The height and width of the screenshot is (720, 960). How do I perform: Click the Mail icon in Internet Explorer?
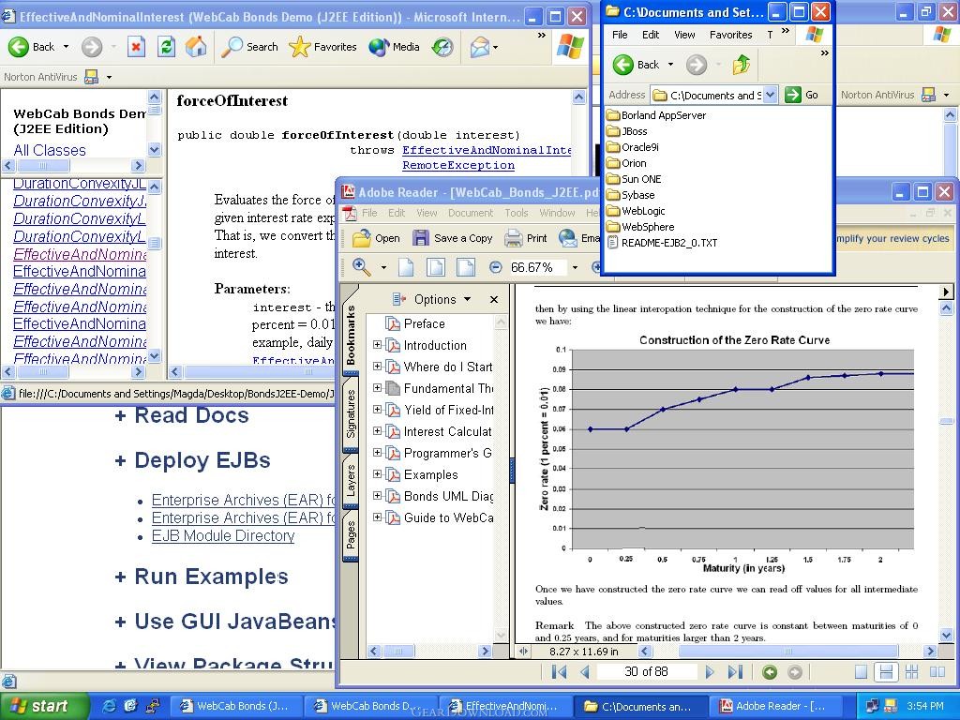click(479, 47)
